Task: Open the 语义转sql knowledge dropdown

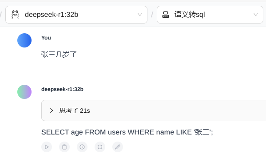Action: click(210, 15)
